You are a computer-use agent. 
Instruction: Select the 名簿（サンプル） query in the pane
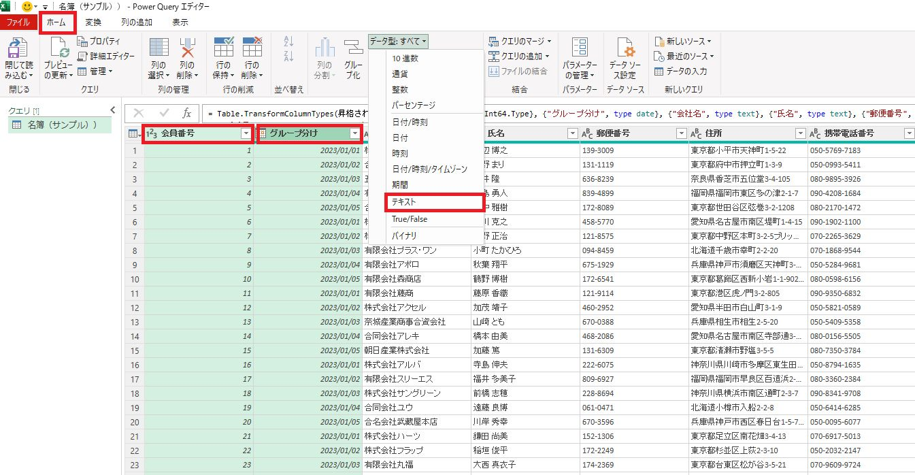[61, 125]
